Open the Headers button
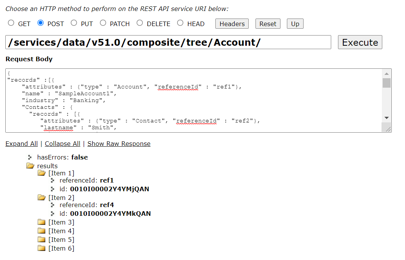 232,24
